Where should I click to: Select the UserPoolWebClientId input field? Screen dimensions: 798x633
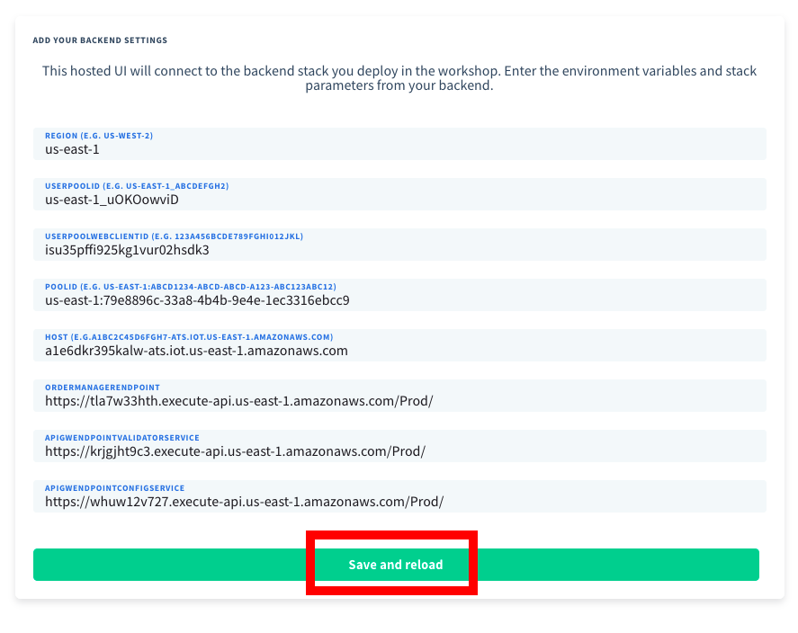399,245
